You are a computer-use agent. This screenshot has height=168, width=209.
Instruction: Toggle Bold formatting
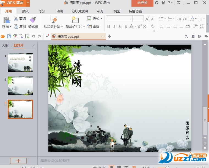pyautogui.click(x=109, y=26)
